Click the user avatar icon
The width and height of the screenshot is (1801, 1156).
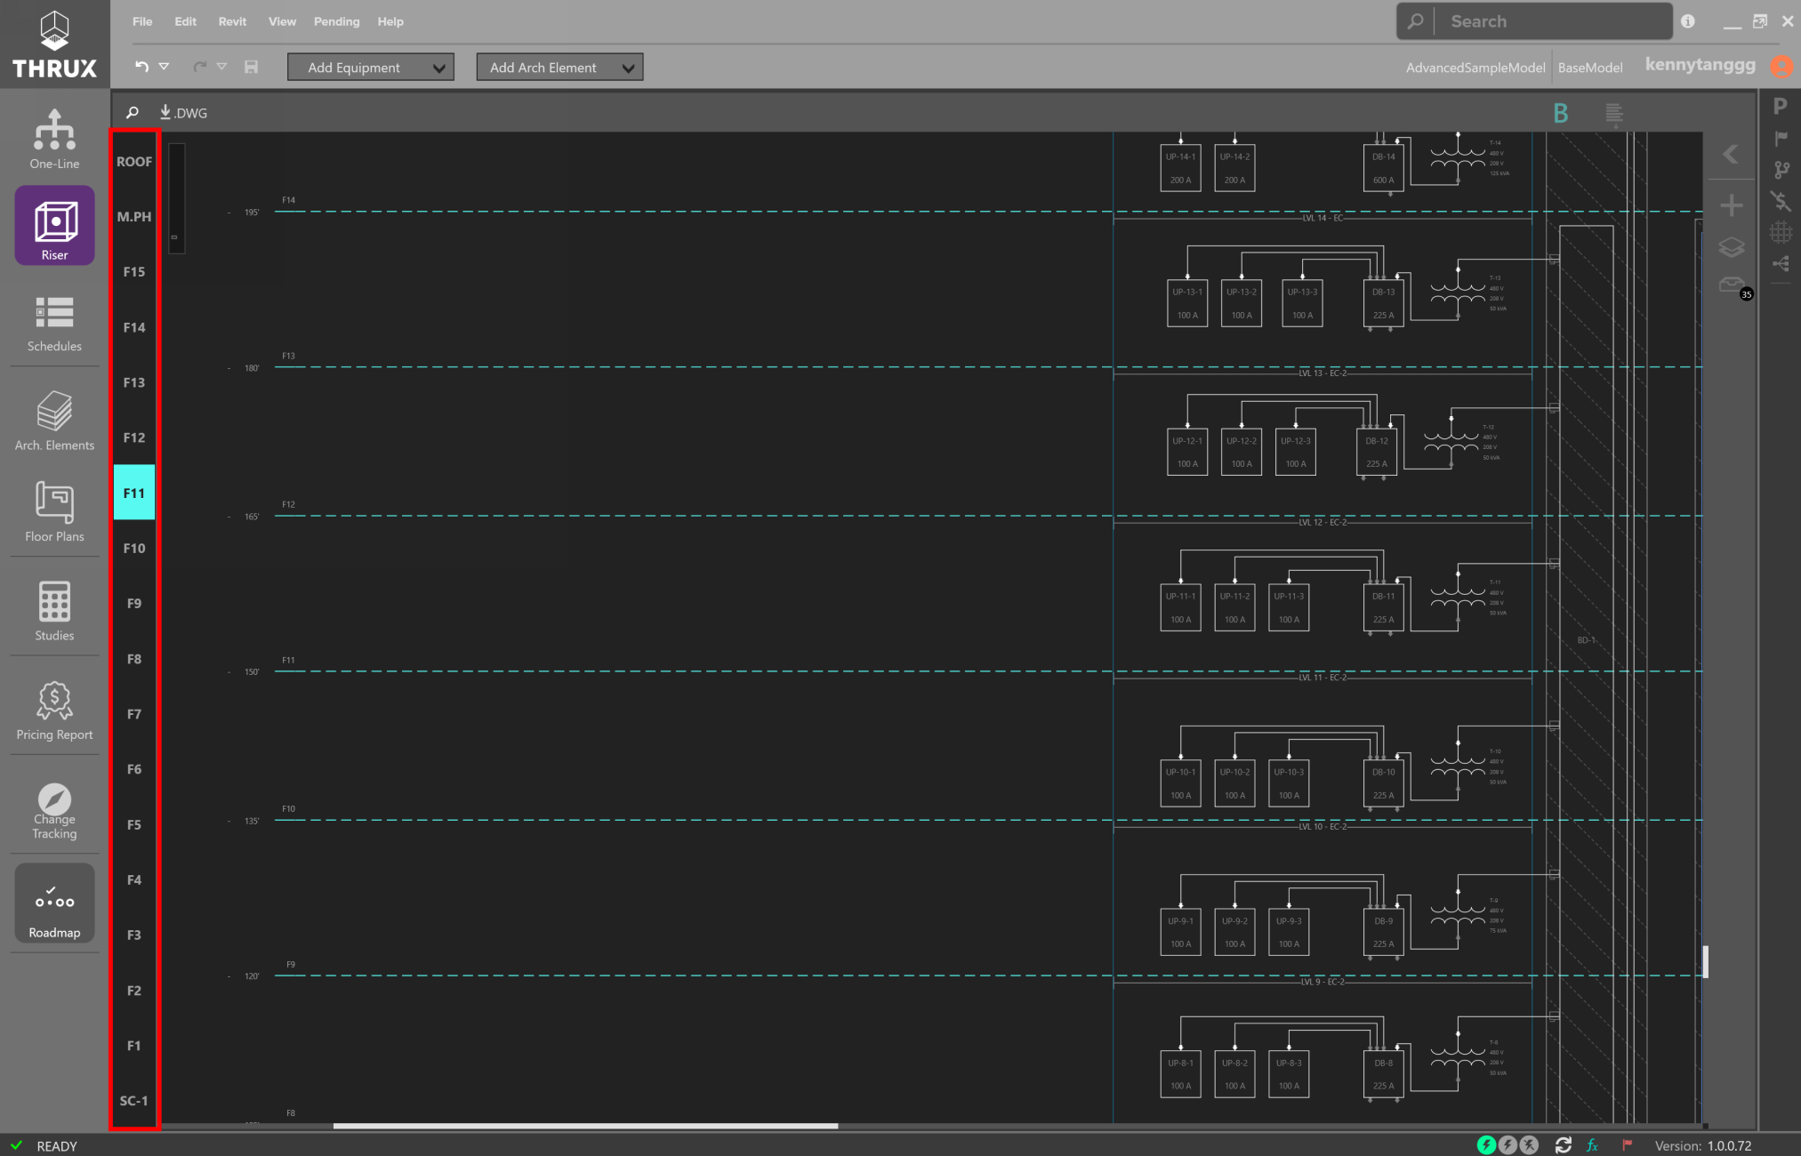click(1781, 66)
